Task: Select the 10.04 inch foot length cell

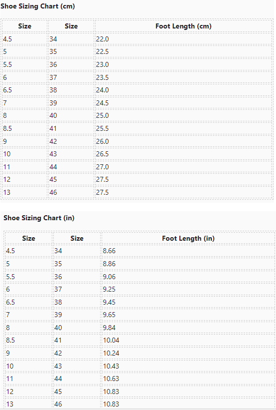Action: 188,340
